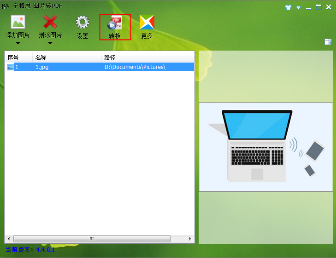Click the 删除图片 red X icon
The height and width of the screenshot is (258, 336).
point(50,22)
